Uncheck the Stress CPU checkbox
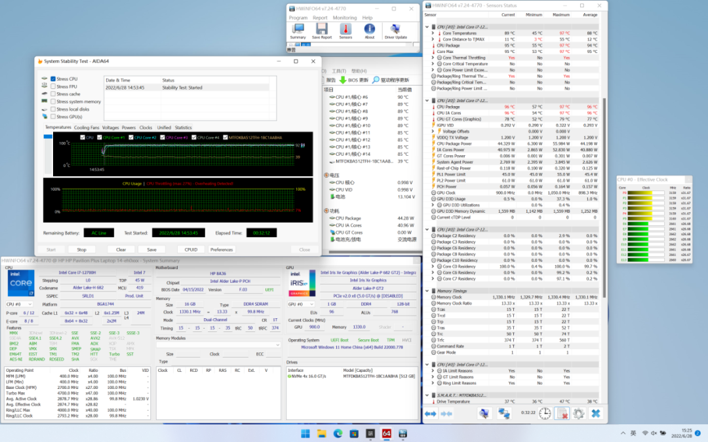Screen dimensions: 708x442 click(x=53, y=79)
